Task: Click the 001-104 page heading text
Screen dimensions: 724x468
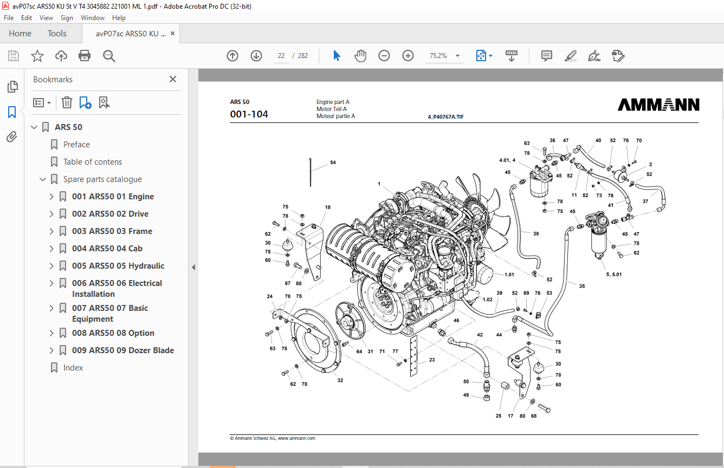Action: [249, 114]
